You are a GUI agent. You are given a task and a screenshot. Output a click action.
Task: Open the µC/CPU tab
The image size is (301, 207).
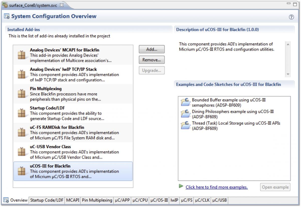click(140, 200)
